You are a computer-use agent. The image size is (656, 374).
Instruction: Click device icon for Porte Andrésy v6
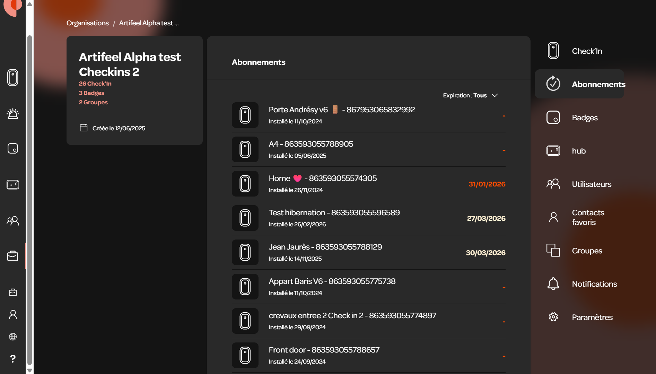pos(245,115)
